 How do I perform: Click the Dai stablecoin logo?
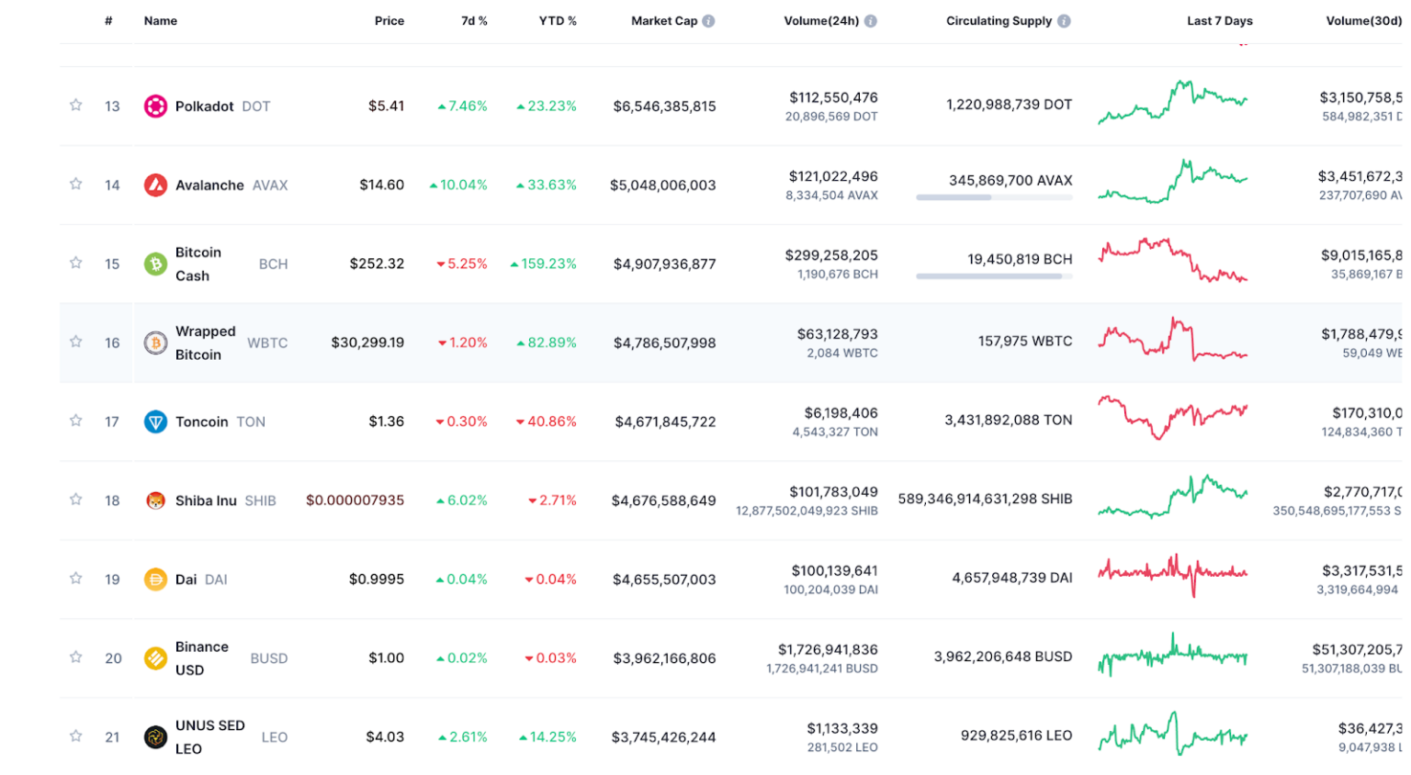155,579
